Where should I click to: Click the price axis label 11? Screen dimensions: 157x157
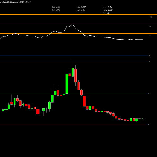[149, 56]
